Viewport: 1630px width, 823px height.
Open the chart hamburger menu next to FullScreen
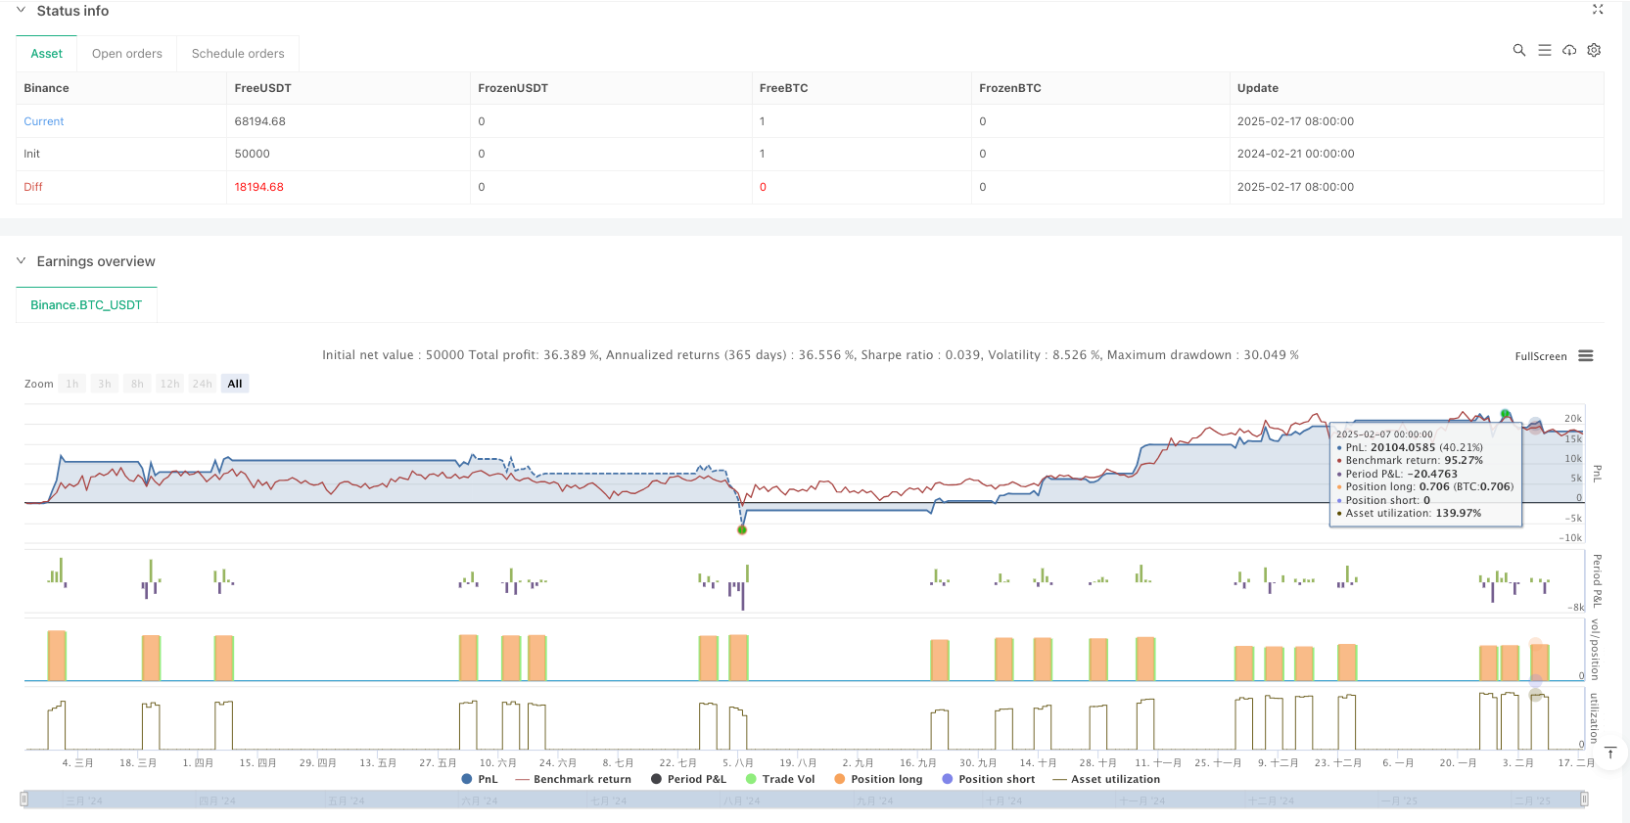click(x=1586, y=356)
